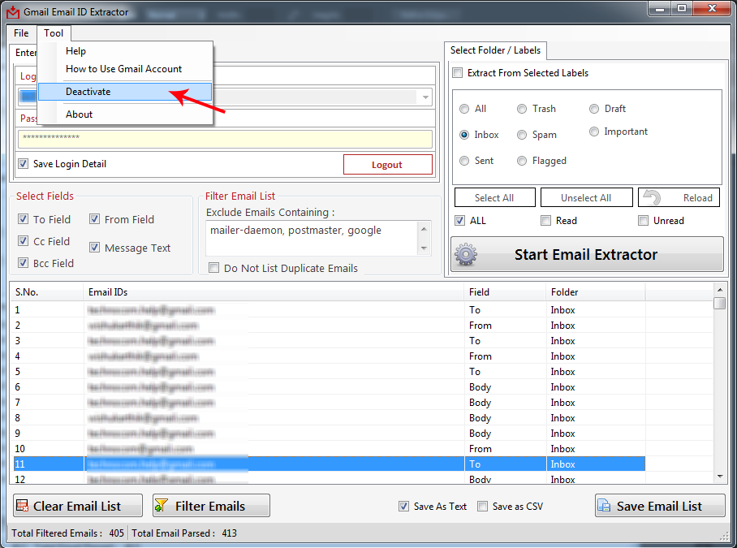Select row number 6 in email list
The image size is (737, 548).
329,387
